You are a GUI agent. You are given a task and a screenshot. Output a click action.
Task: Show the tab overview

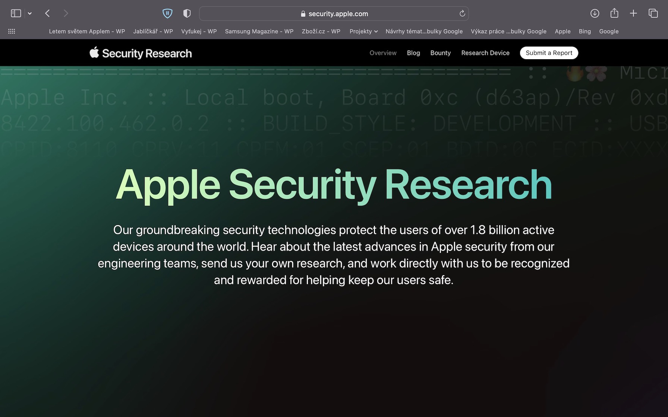(x=653, y=13)
